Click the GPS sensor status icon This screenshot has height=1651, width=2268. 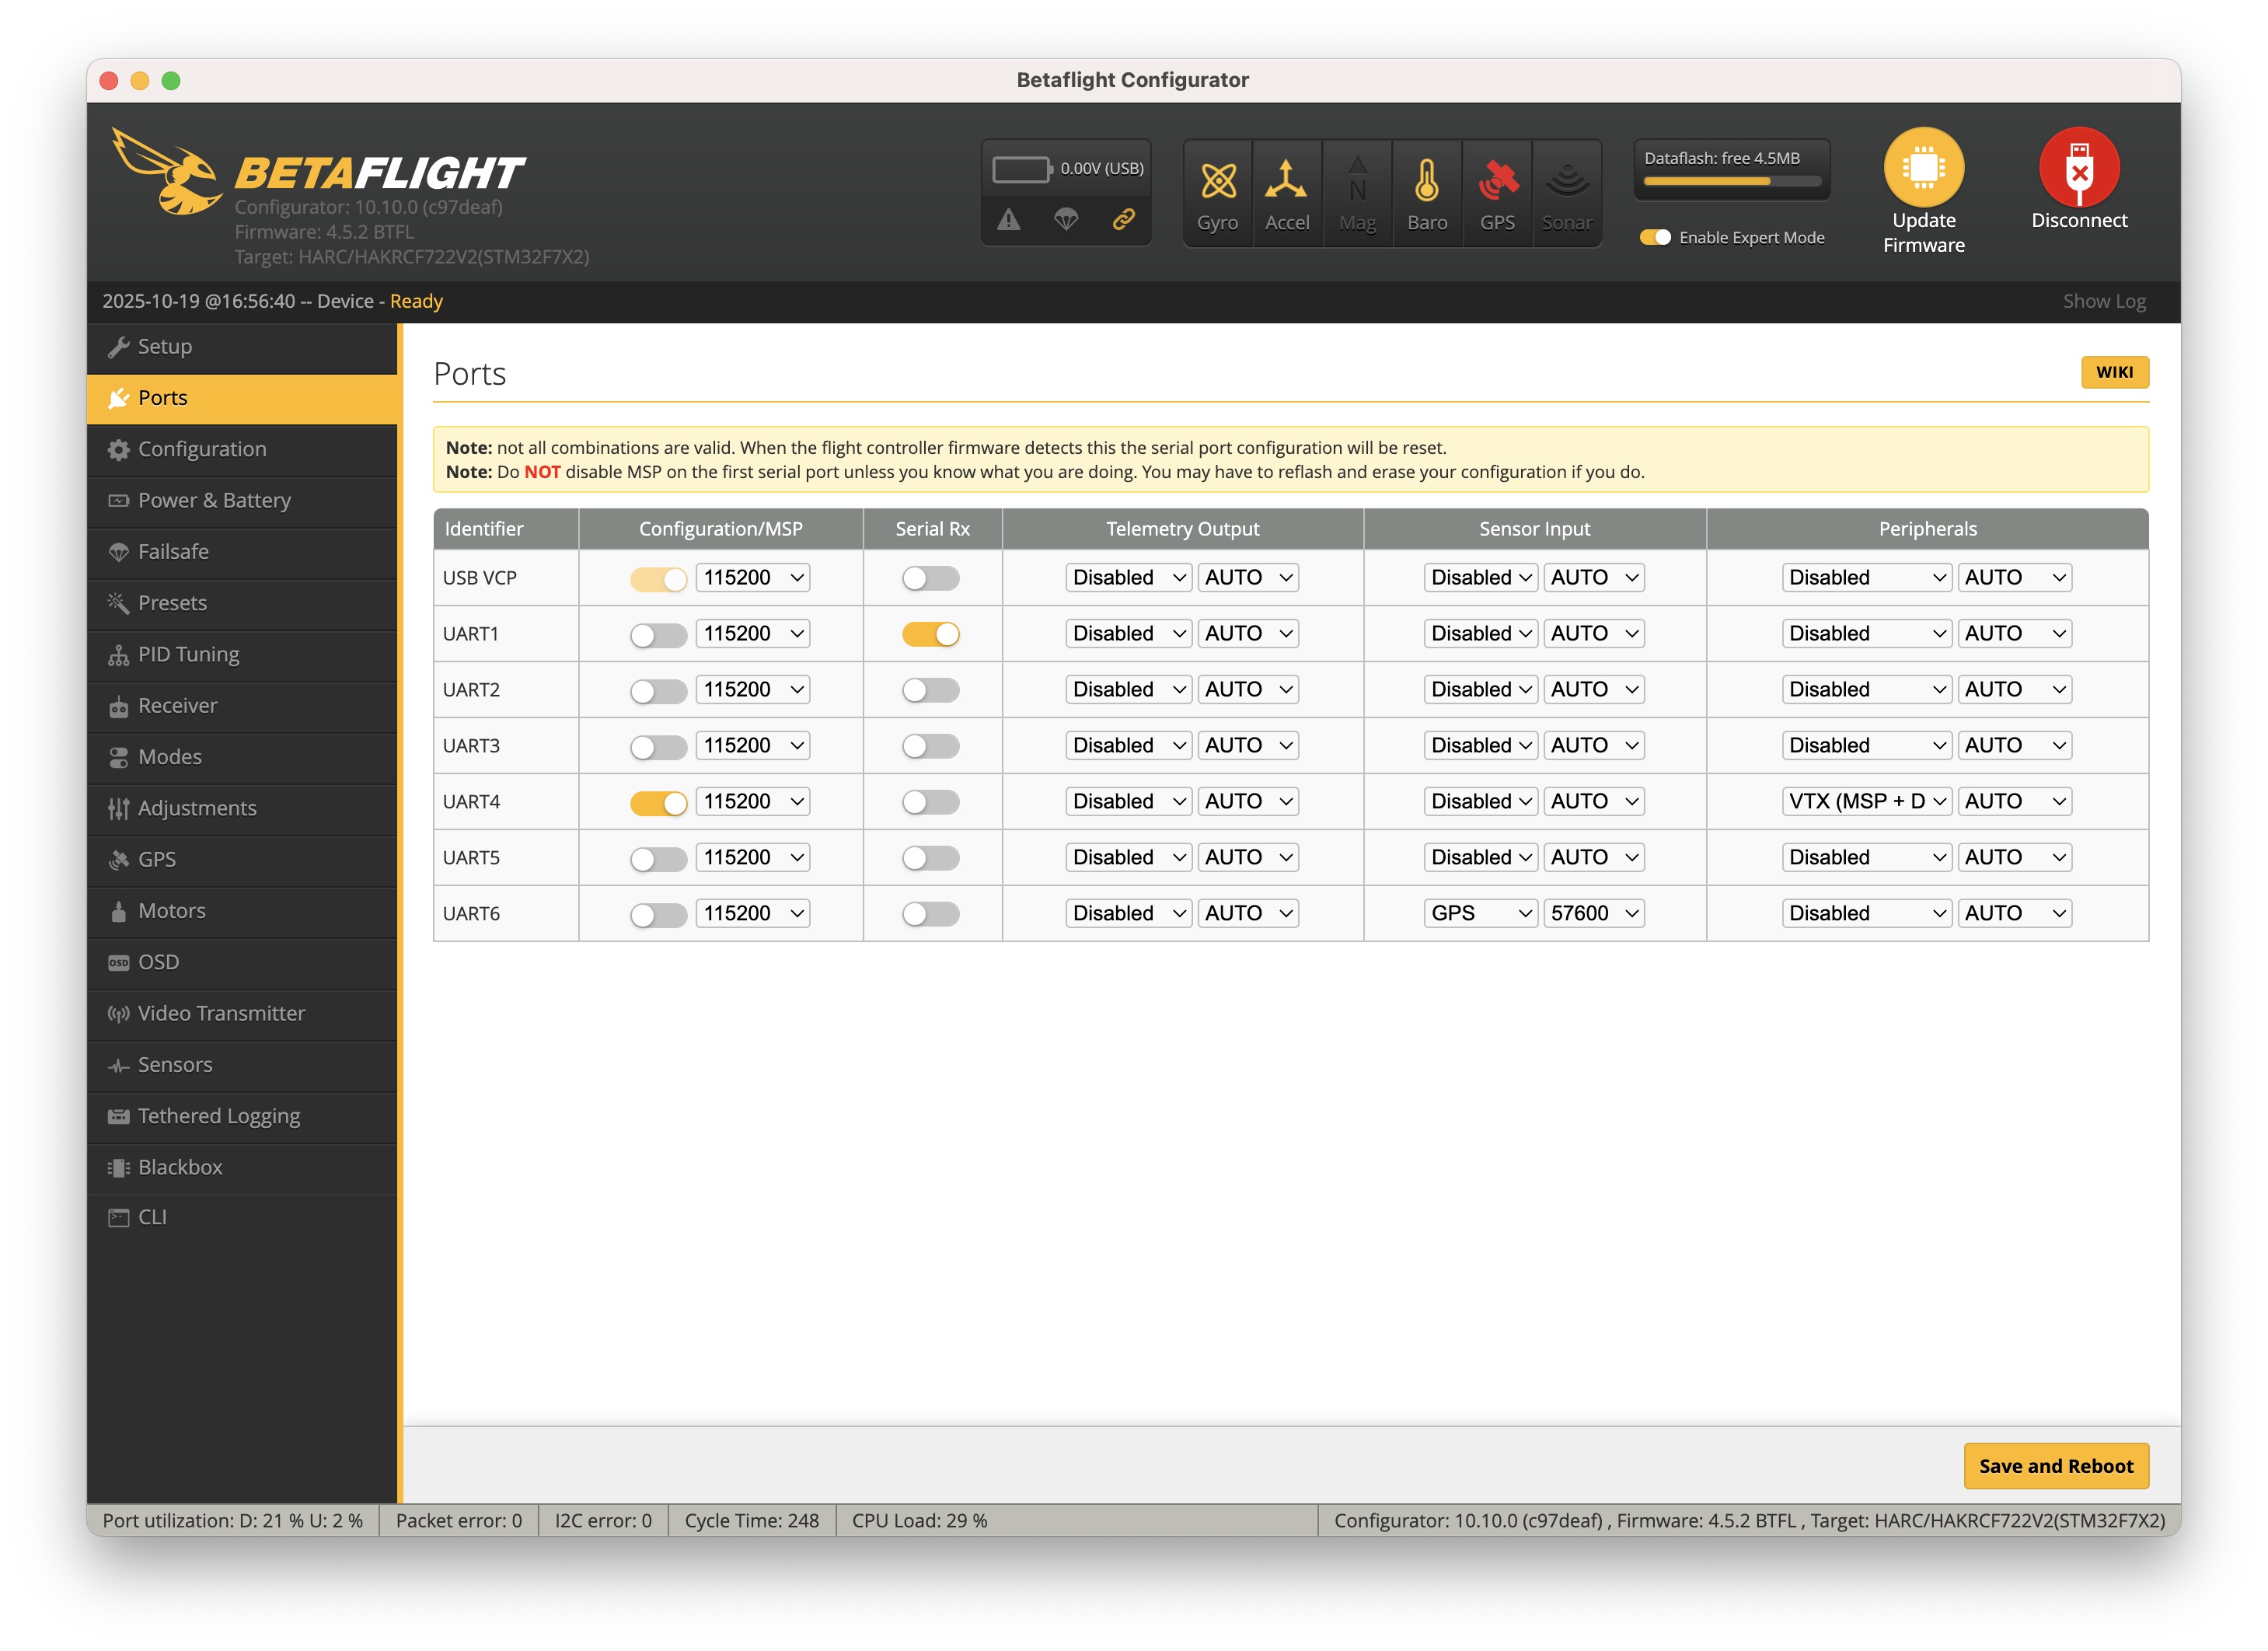(1497, 192)
